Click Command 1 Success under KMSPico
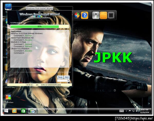Viewport: 154px width, 121px height. (23, 36)
